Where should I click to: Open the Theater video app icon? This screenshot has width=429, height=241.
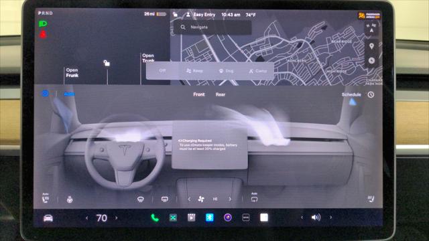(191, 218)
